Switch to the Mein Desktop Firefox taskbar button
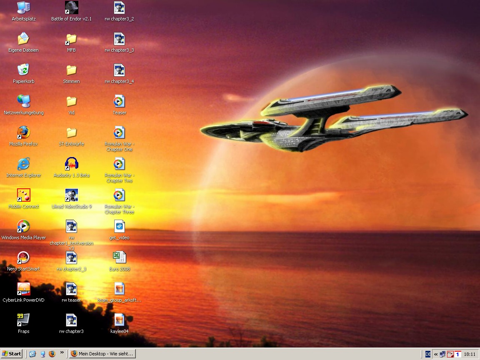 [x=102, y=354]
